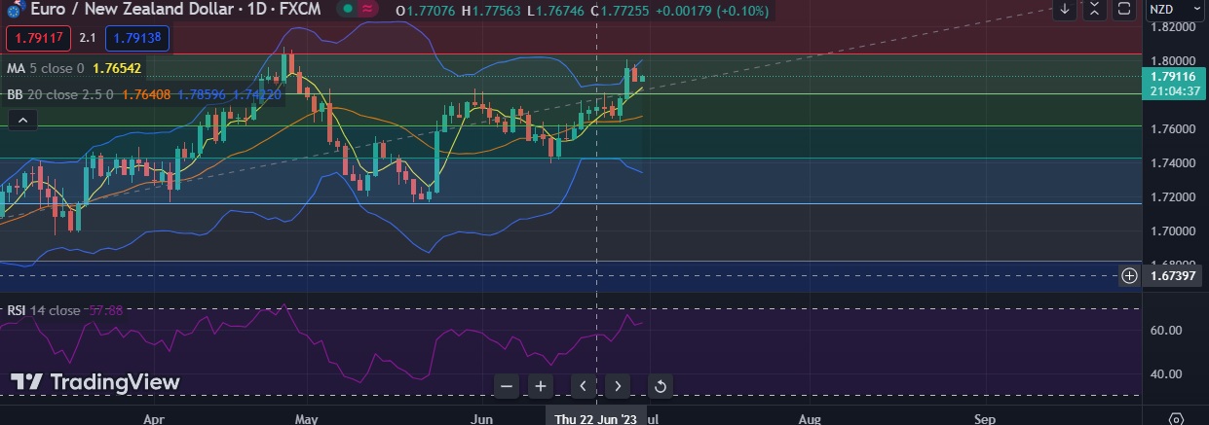Click the plus crosshair at the 1.67397 price label
The width and height of the screenshot is (1209, 425).
(x=1129, y=275)
